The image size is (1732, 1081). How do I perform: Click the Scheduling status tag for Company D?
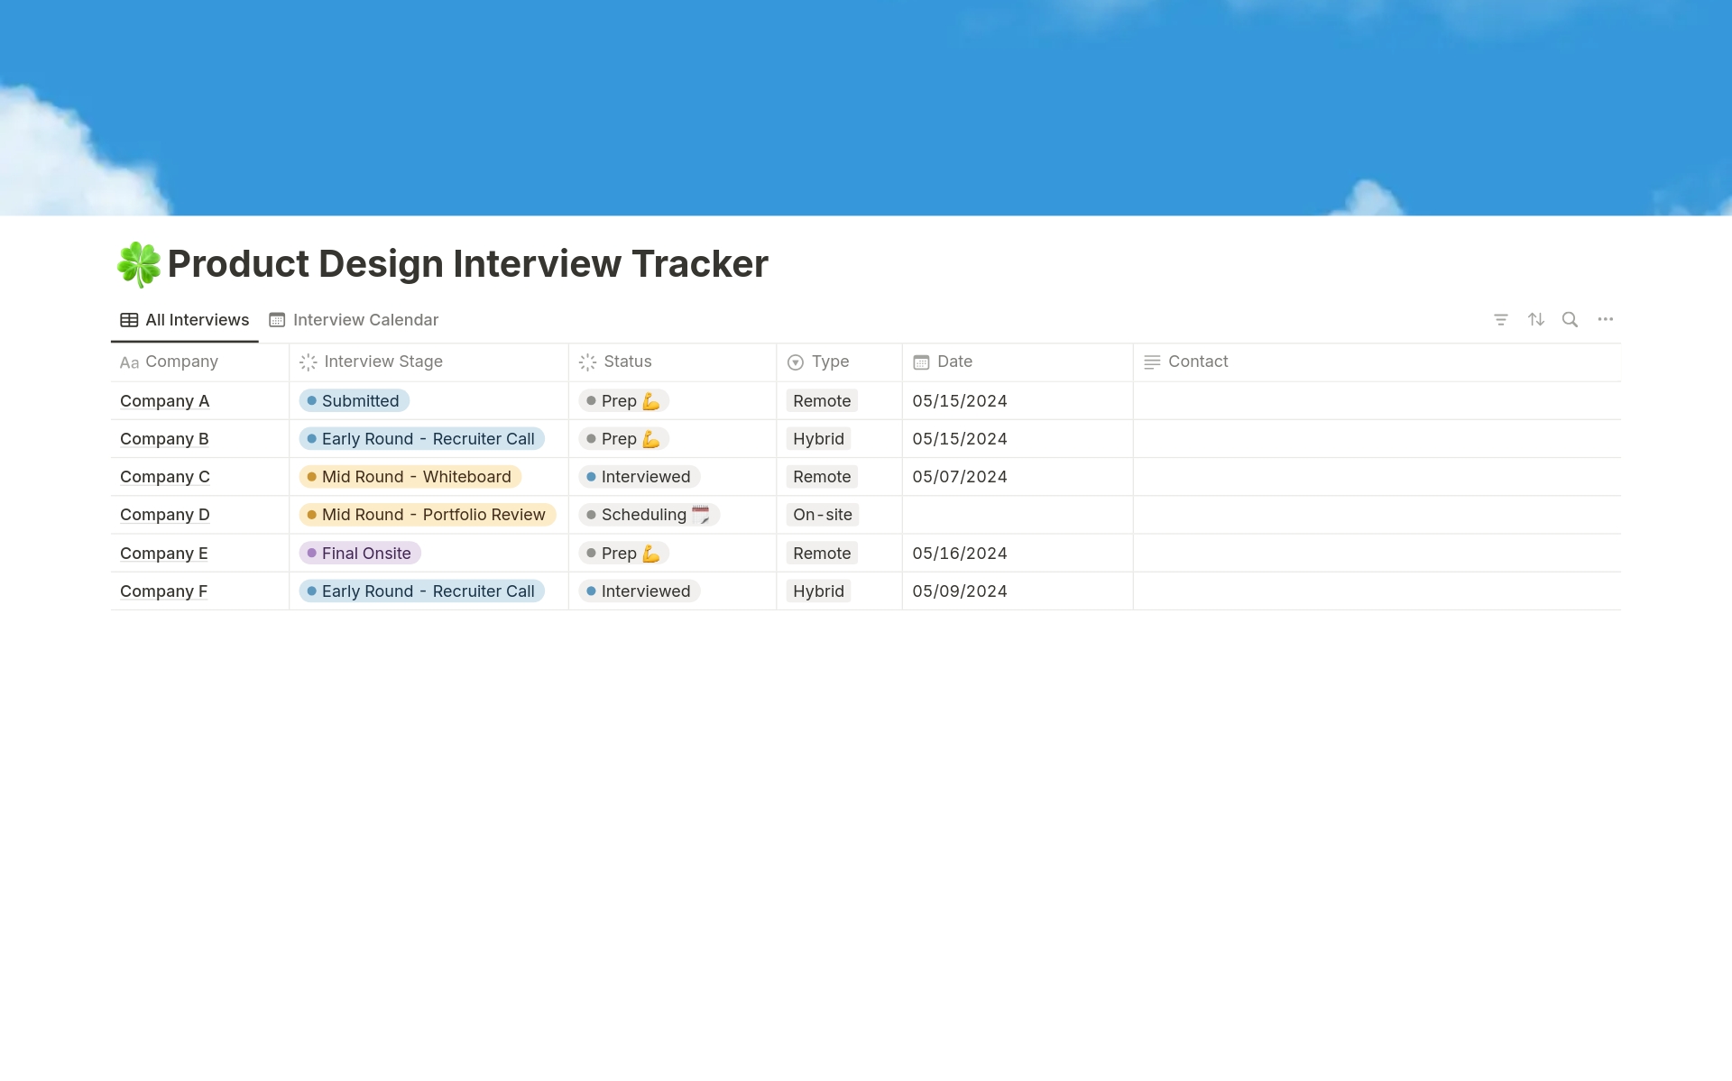click(649, 514)
